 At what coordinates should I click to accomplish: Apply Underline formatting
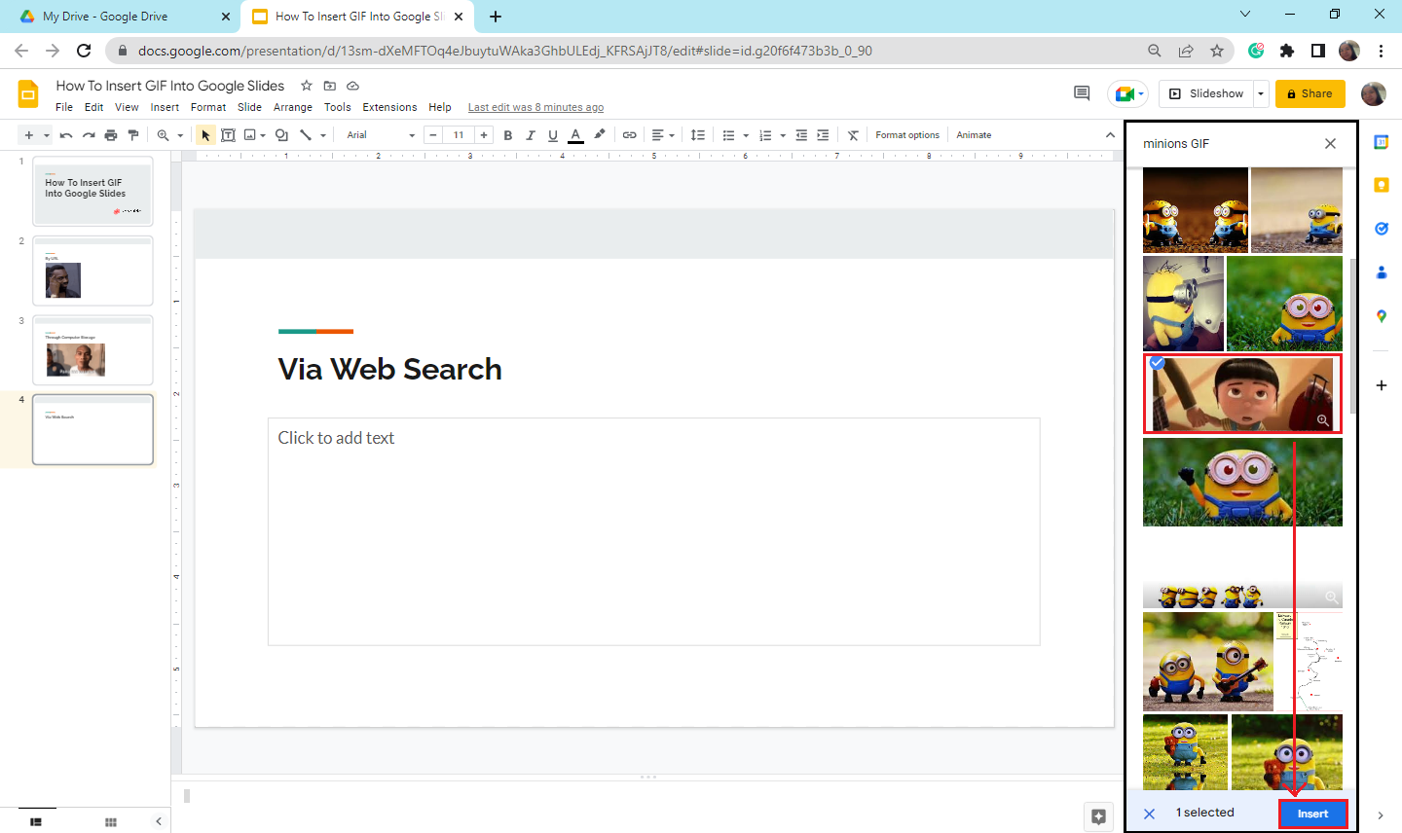click(553, 135)
